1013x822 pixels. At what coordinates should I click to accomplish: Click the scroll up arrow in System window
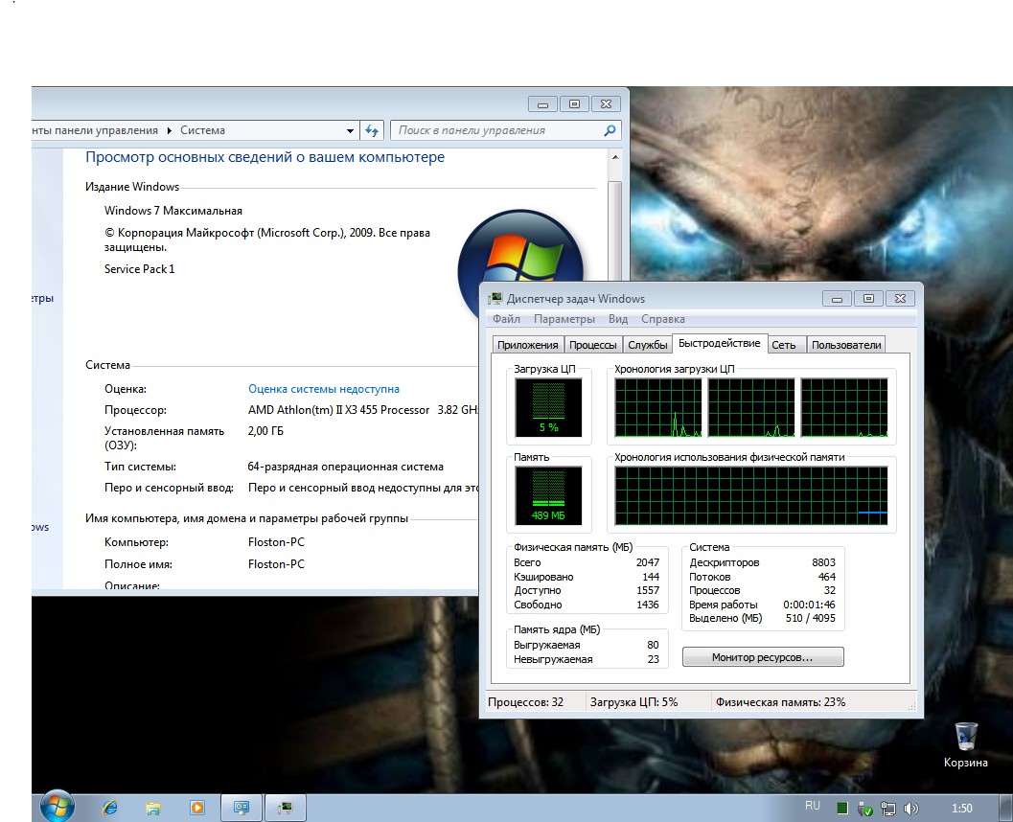615,157
